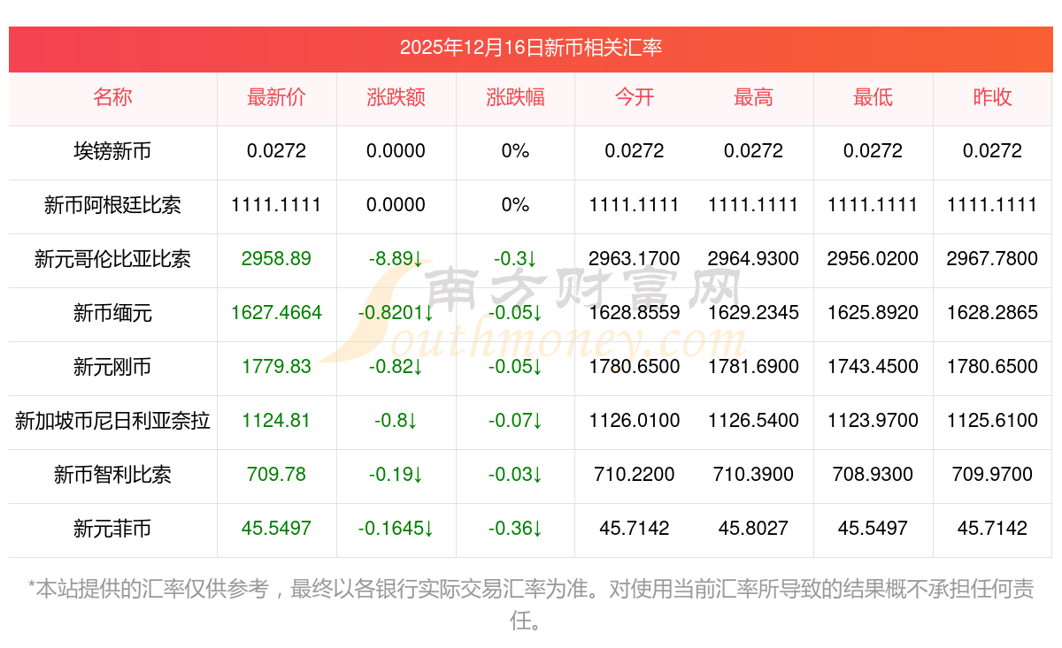Click the change amount -0.8201↓
Image resolution: width=1062 pixels, height=648 pixels.
[x=396, y=313]
